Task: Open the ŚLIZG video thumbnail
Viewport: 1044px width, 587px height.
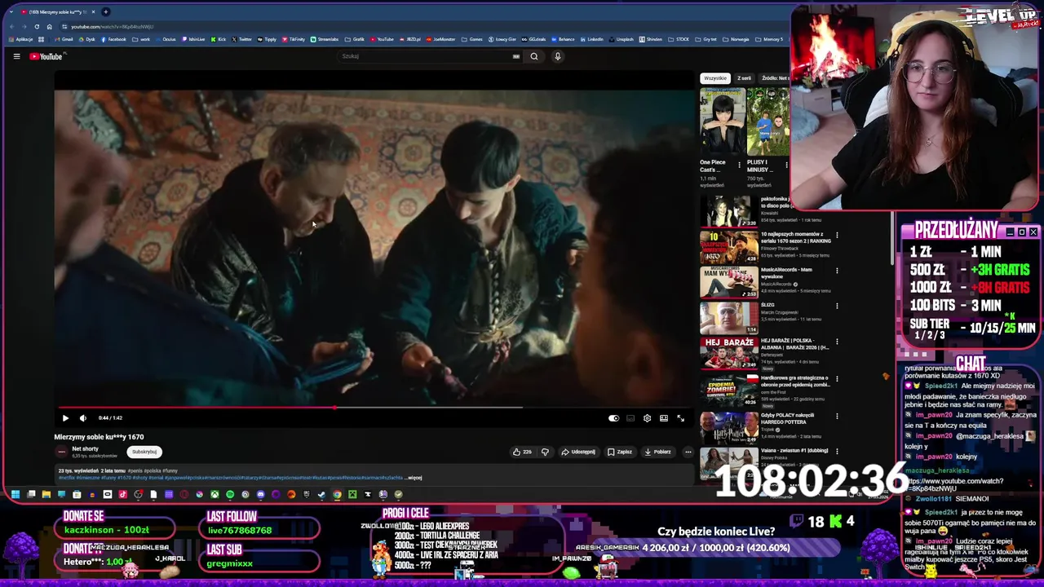Action: [728, 317]
